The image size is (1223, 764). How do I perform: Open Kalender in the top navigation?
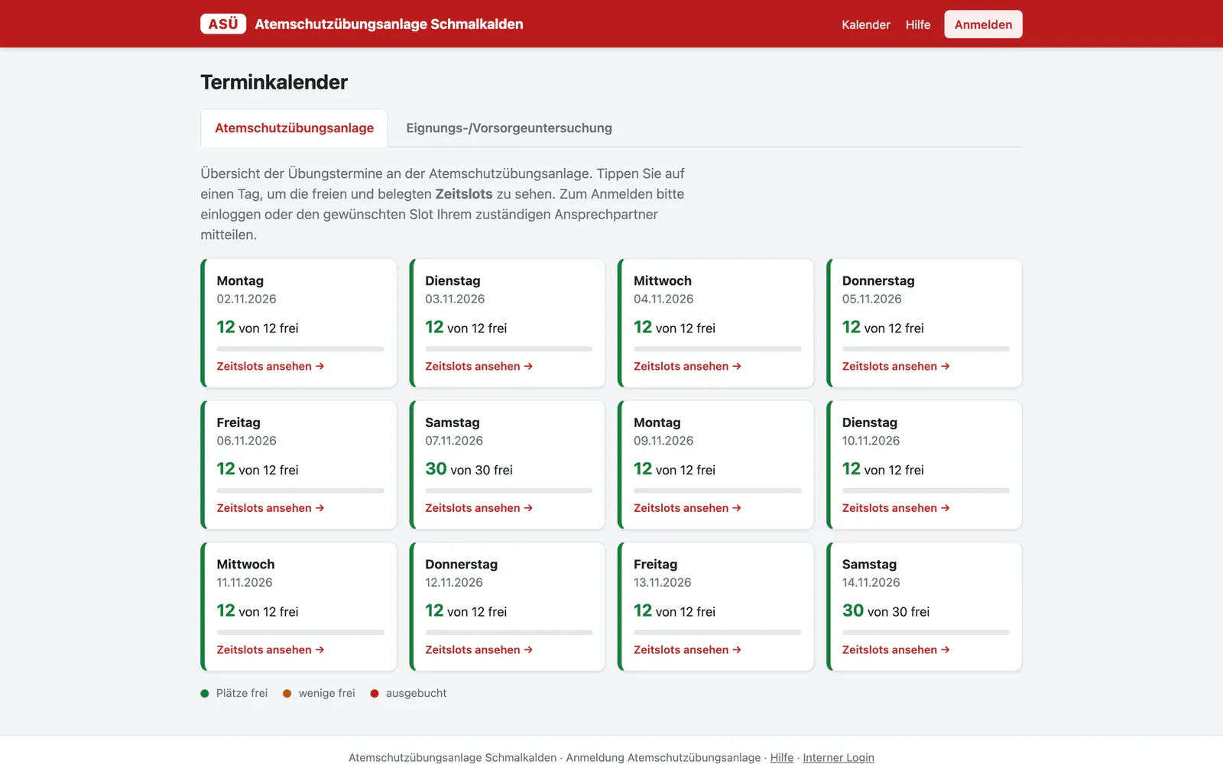click(x=866, y=24)
